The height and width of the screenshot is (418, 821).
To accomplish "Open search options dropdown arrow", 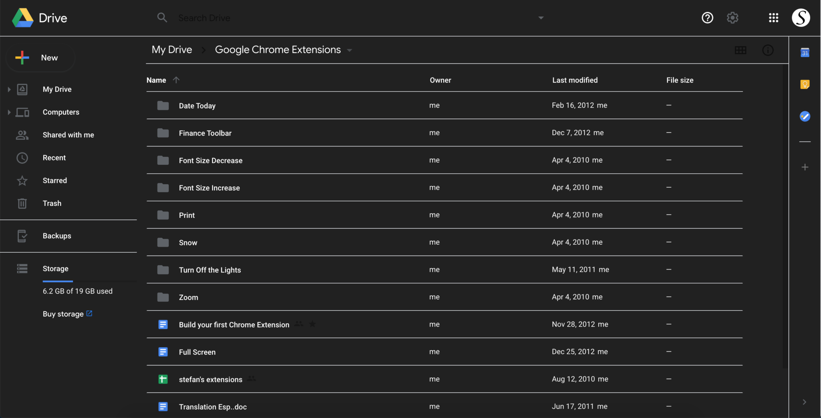I will pos(541,18).
